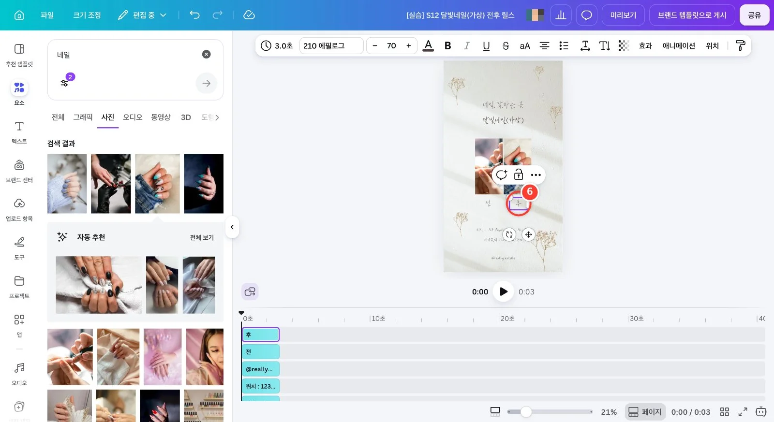Screen dimensions: 774x422
Task: Open the 텍스트 sidebar panel
Action: tap(19, 132)
